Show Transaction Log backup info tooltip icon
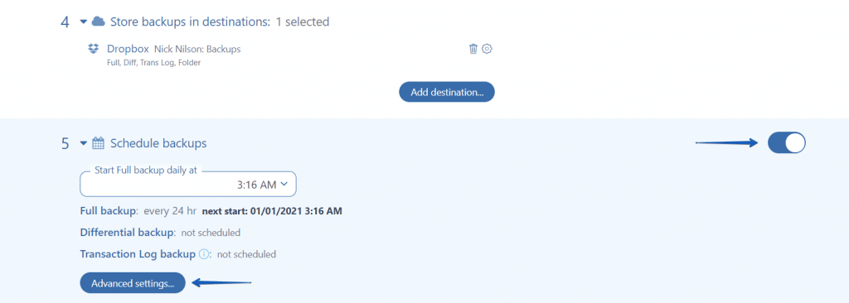Image resolution: width=849 pixels, height=303 pixels. (204, 254)
